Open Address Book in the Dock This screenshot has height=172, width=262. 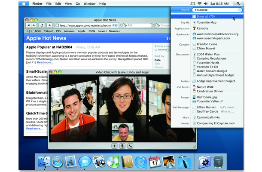click(x=127, y=162)
